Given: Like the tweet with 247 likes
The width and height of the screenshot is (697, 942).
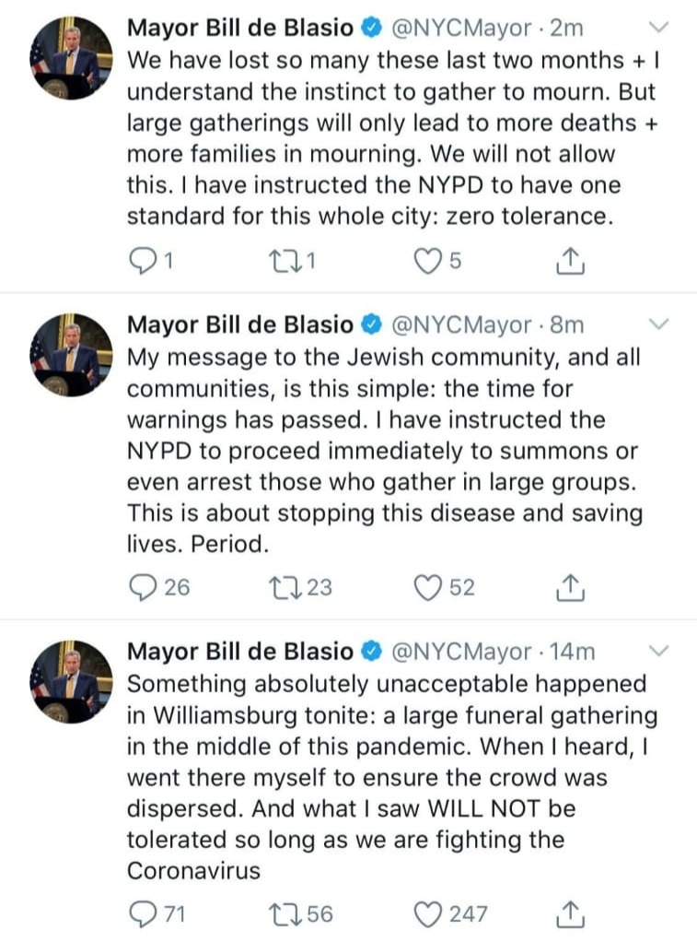Looking at the screenshot, I should 427,913.
